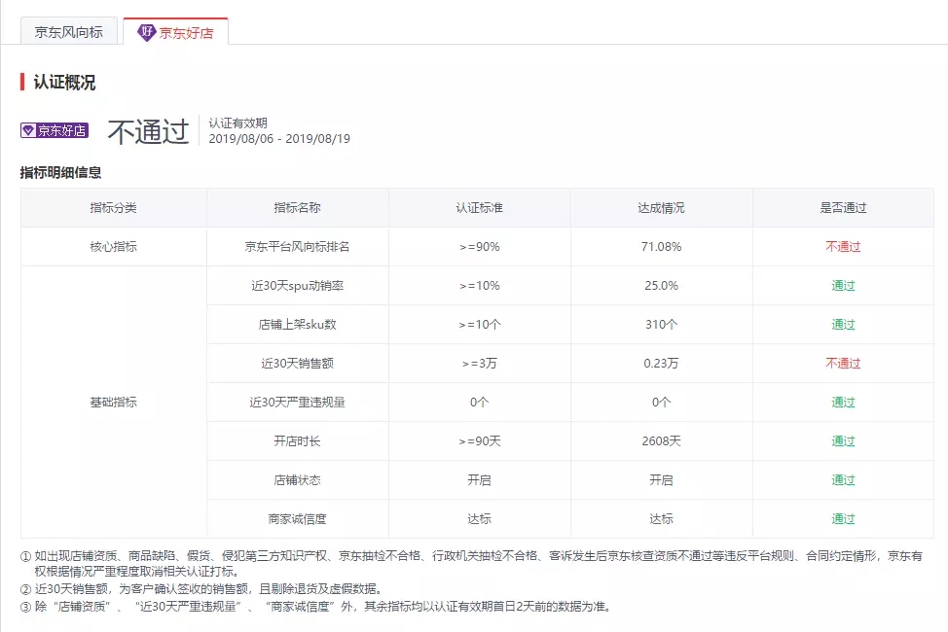This screenshot has height=632, width=948.
Task: Click the 71.08% achievement value
Action: coord(661,247)
